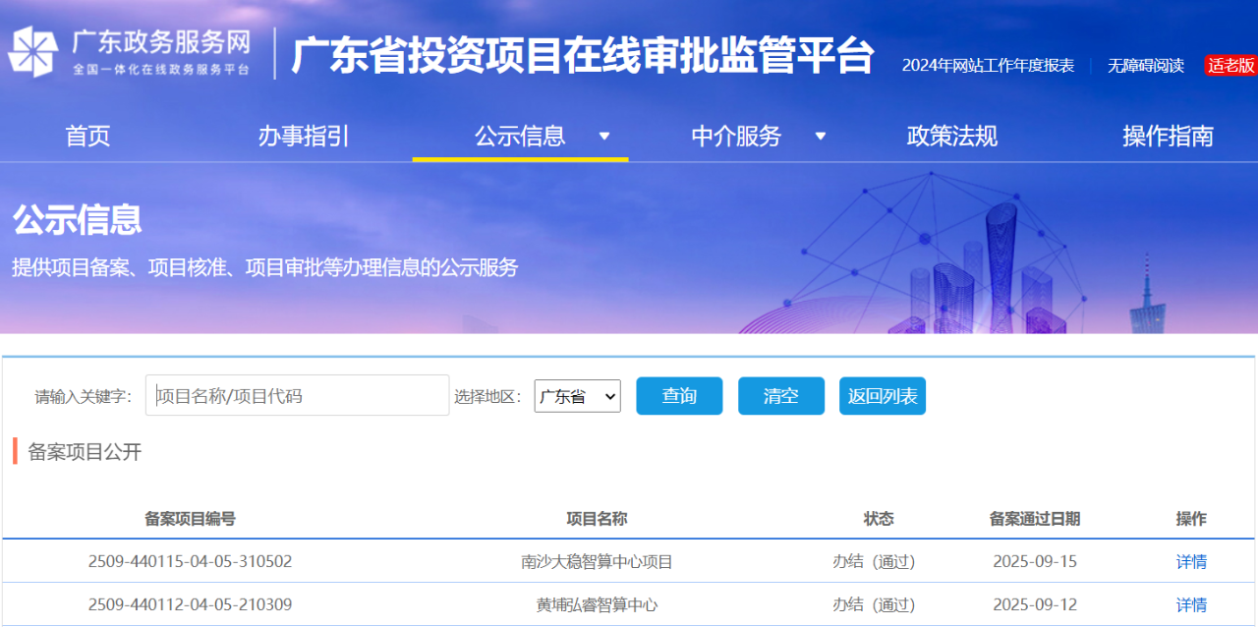
Task: Click the 广东政务服务网 logo icon
Action: coord(33,53)
